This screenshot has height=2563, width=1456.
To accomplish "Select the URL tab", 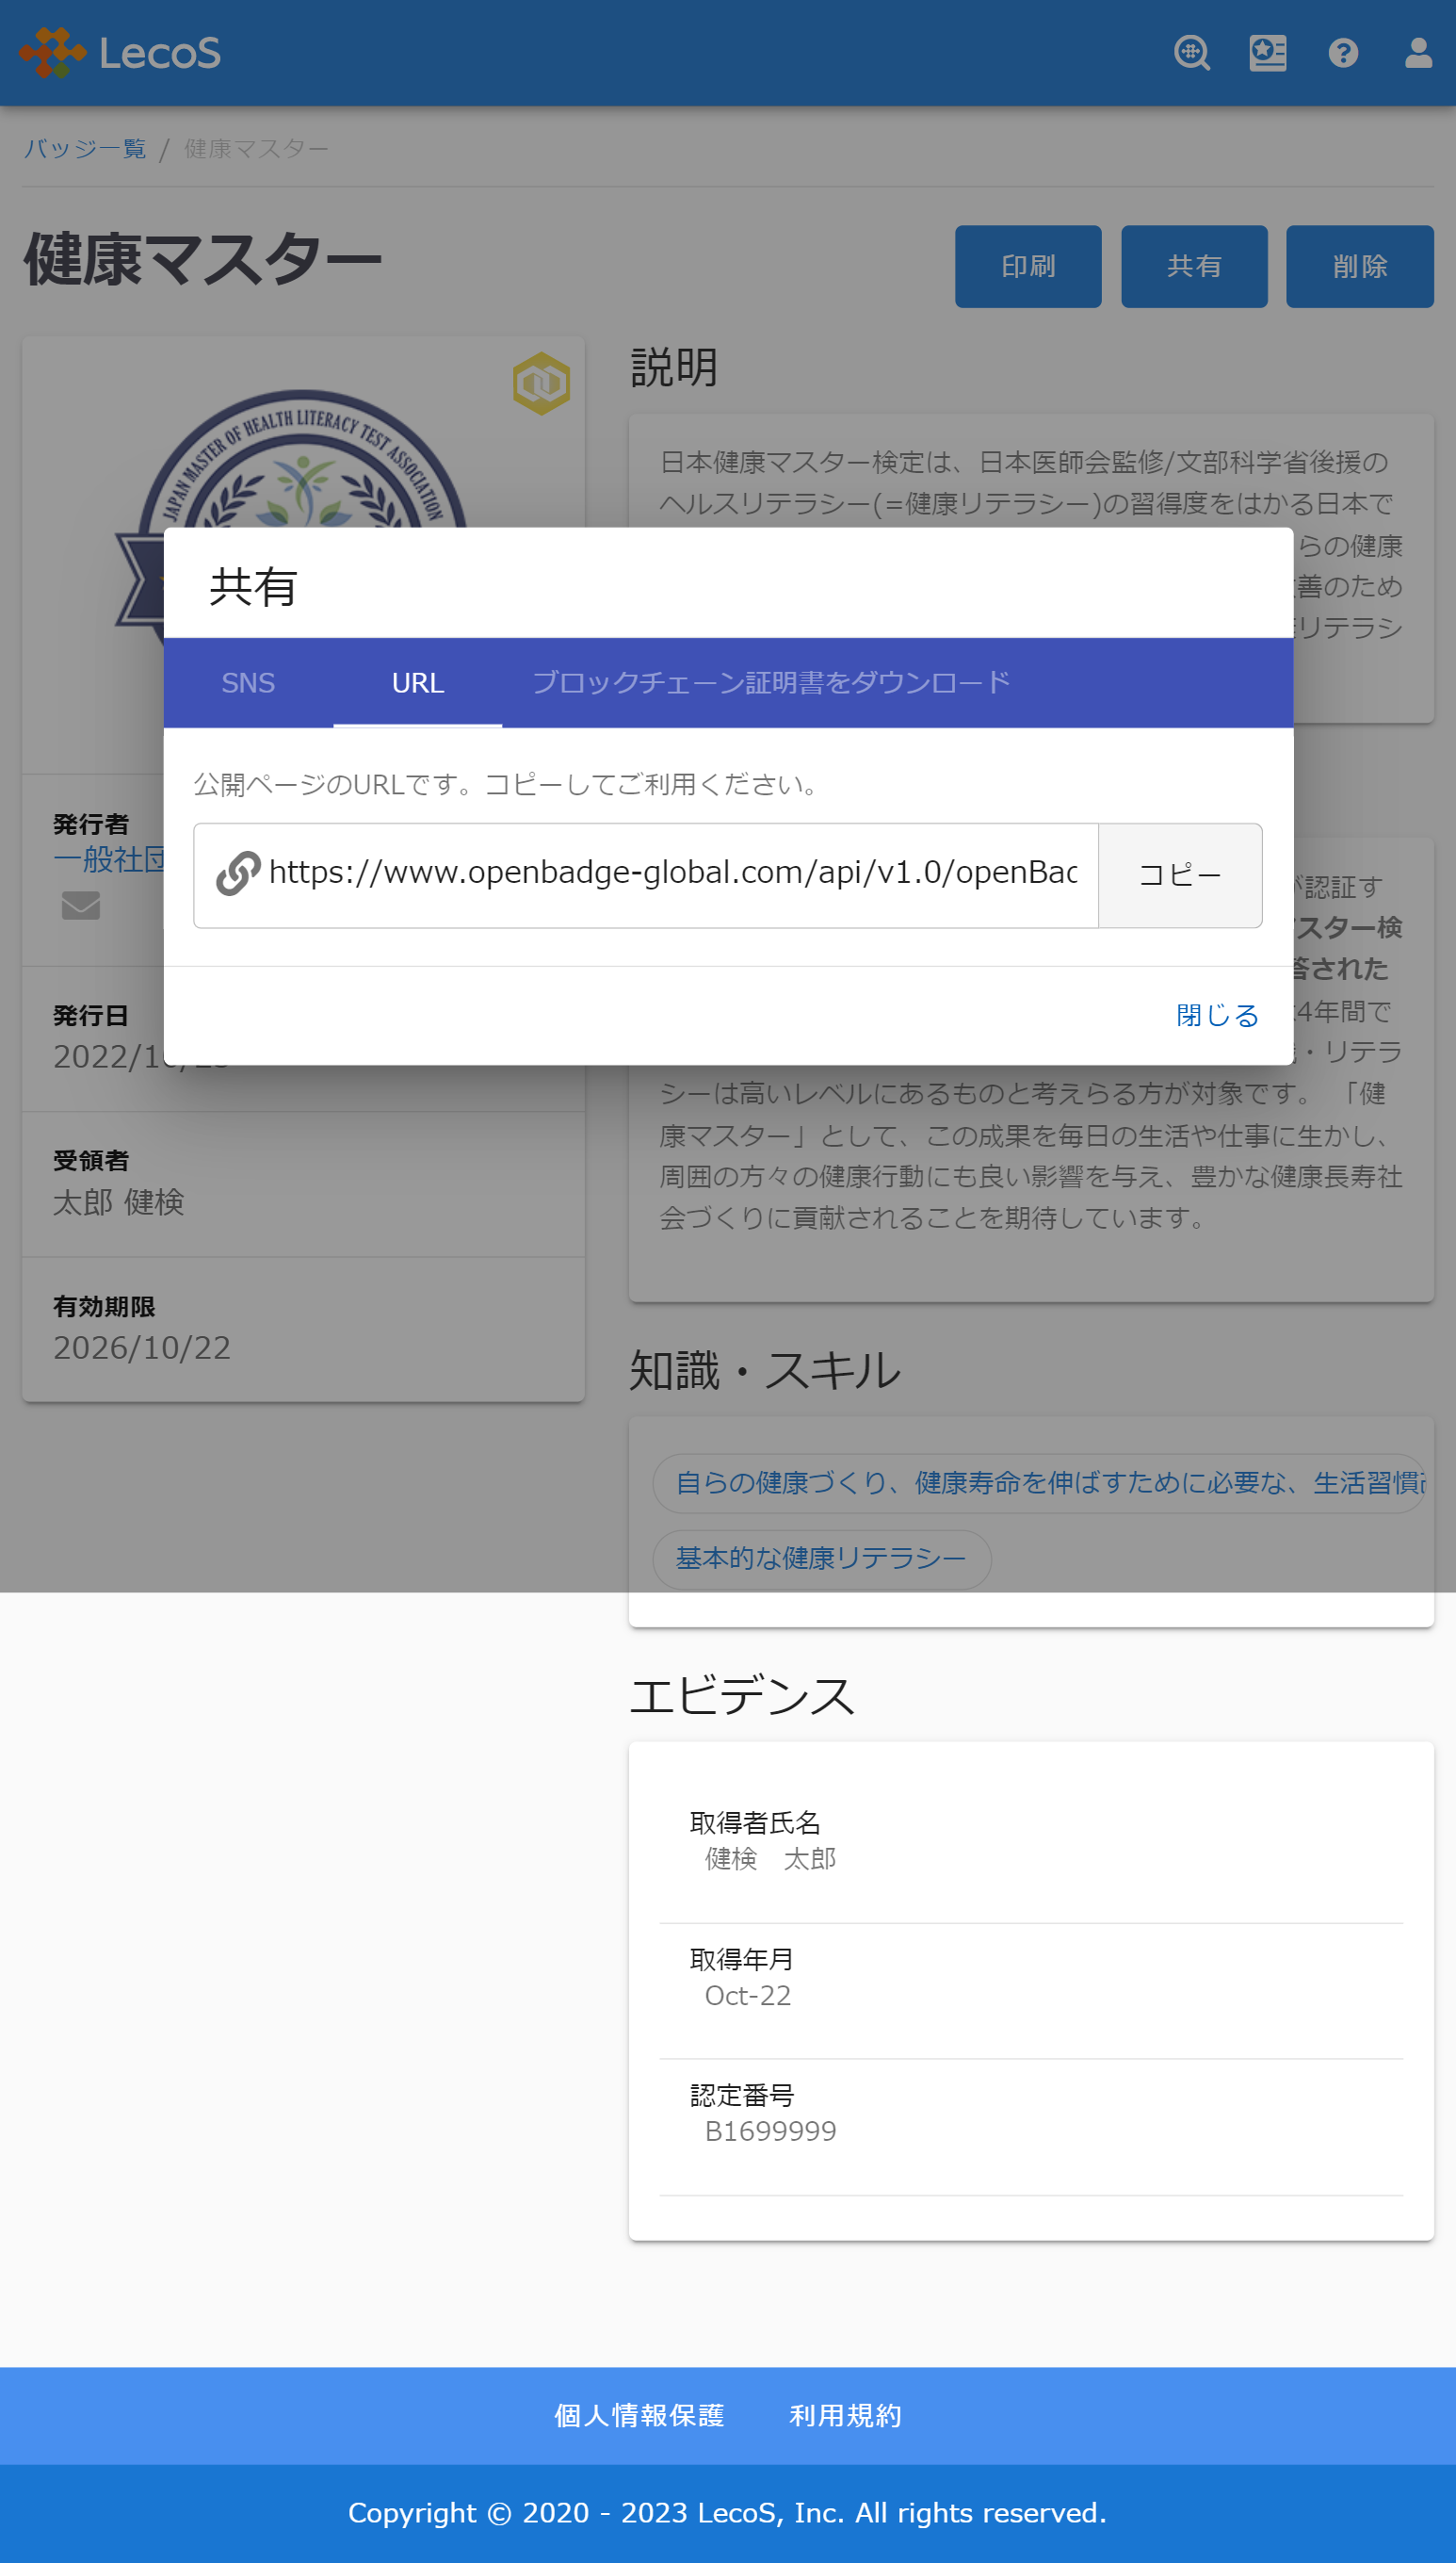I will (418, 682).
